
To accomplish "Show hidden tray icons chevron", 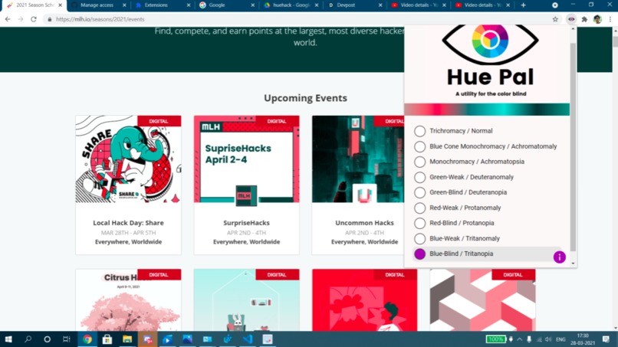I will 519,339.
